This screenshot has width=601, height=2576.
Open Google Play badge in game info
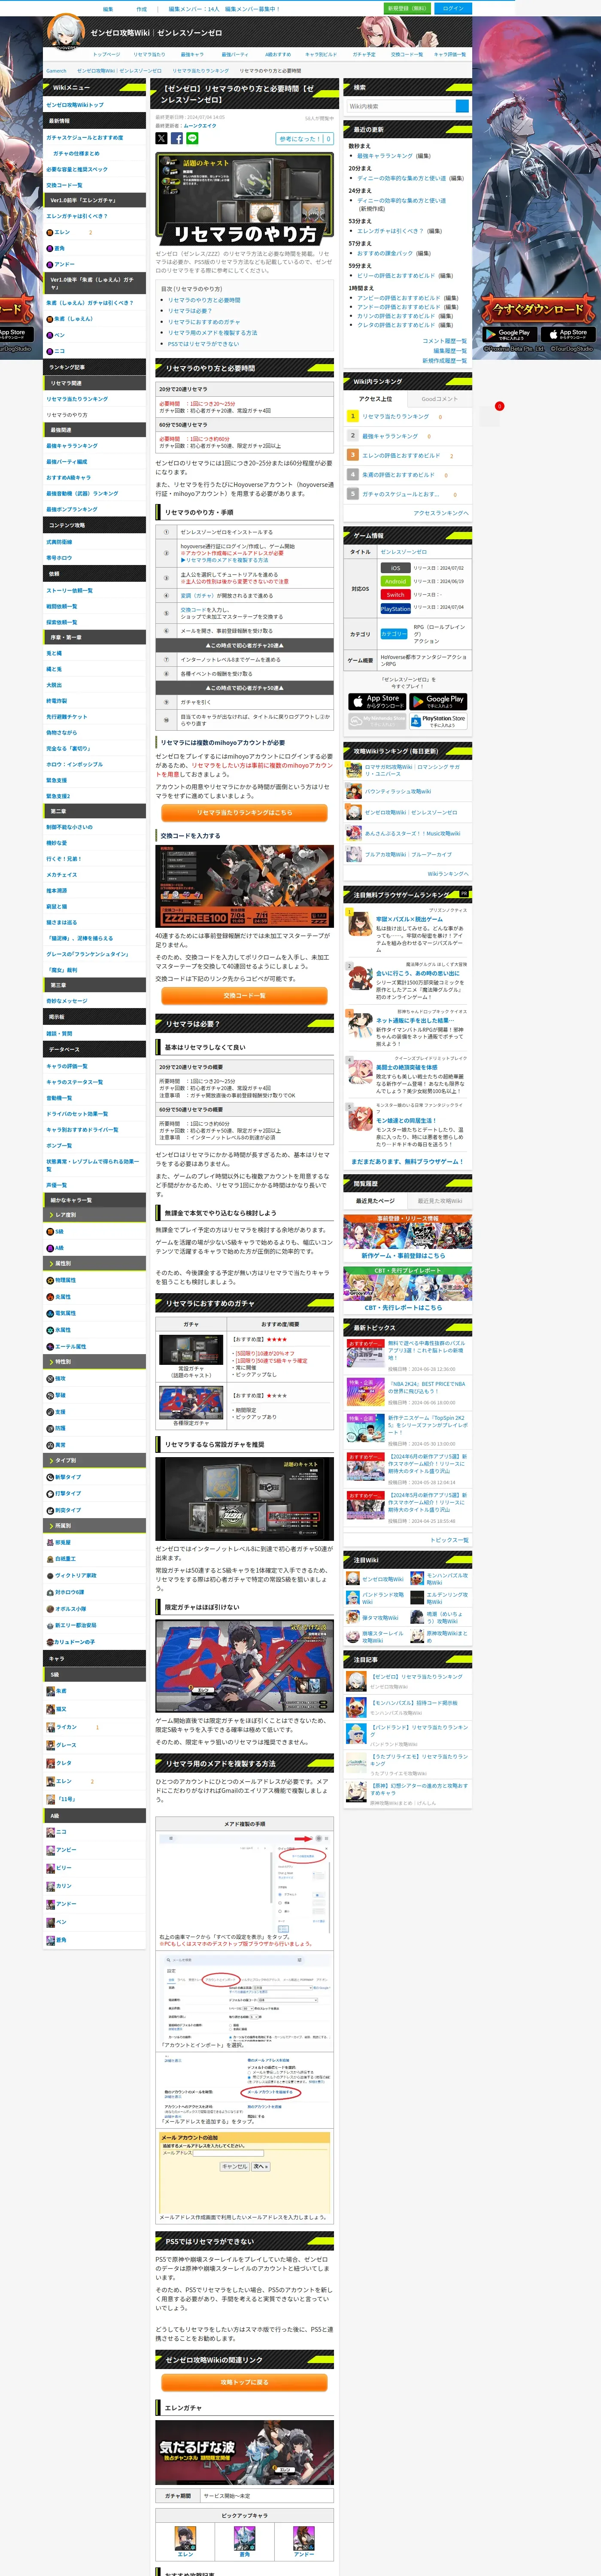click(x=438, y=701)
